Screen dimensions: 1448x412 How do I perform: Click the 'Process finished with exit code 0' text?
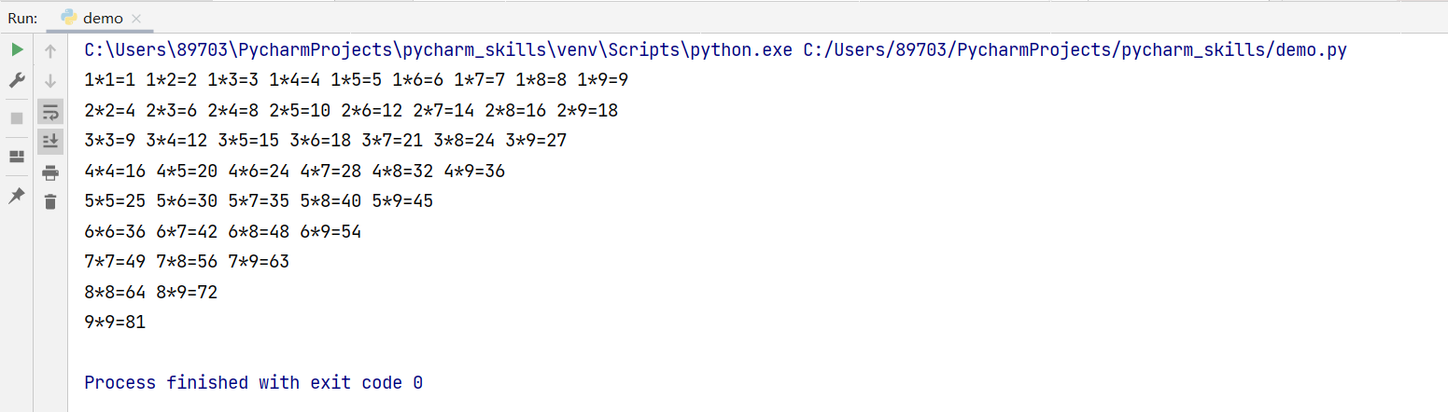click(x=253, y=382)
